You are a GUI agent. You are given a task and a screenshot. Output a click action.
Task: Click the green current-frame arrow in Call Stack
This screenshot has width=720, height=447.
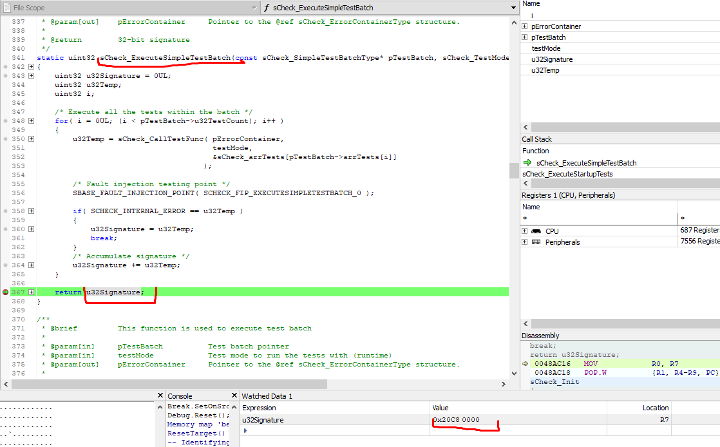pyautogui.click(x=527, y=162)
